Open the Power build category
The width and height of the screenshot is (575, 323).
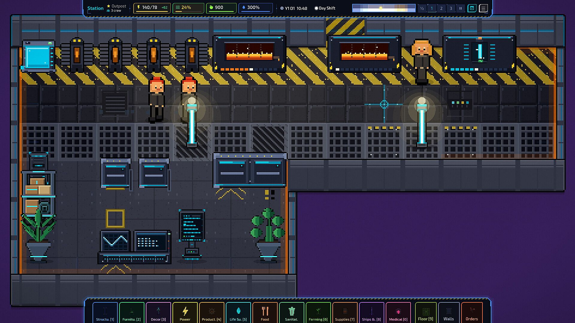(x=185, y=313)
